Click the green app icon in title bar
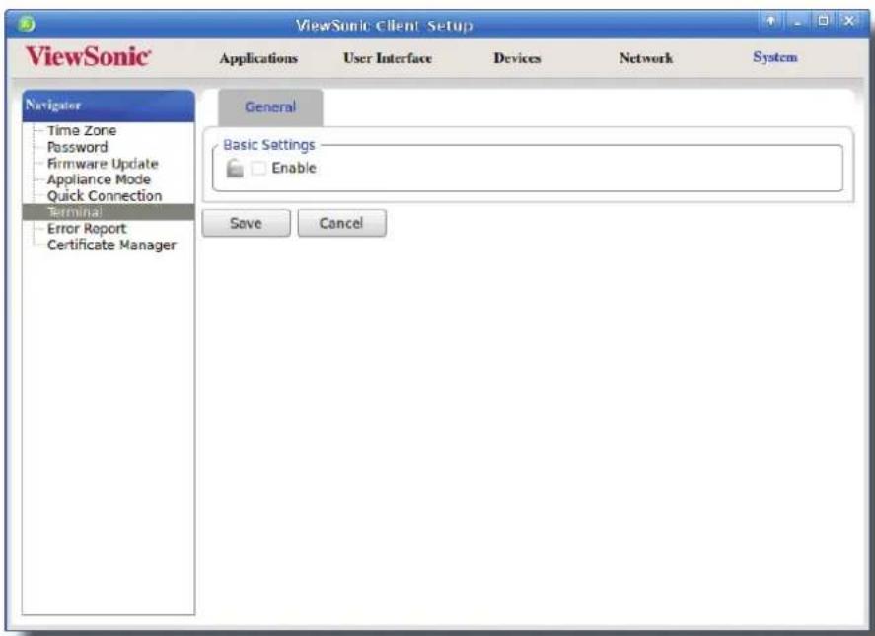 27,24
